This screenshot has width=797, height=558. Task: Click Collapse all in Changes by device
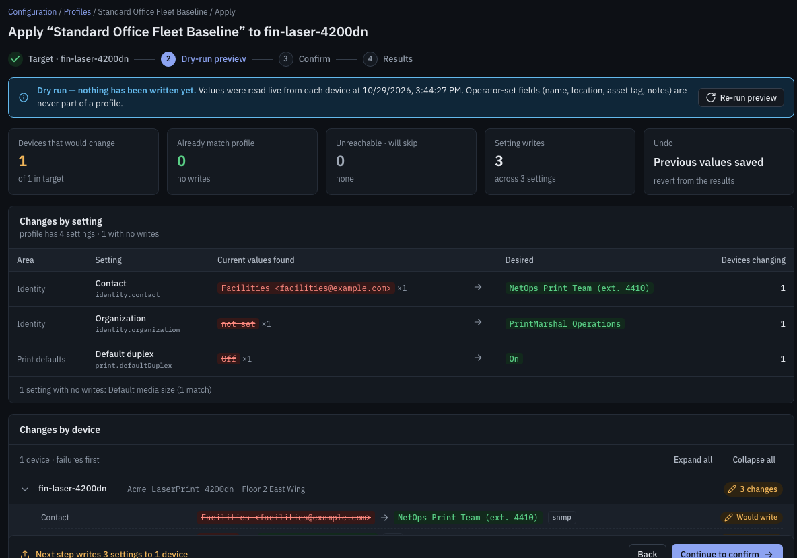click(754, 459)
